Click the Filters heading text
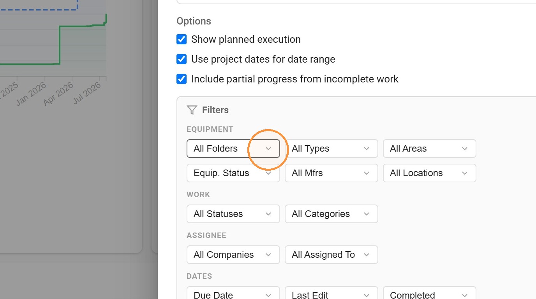 (215, 110)
